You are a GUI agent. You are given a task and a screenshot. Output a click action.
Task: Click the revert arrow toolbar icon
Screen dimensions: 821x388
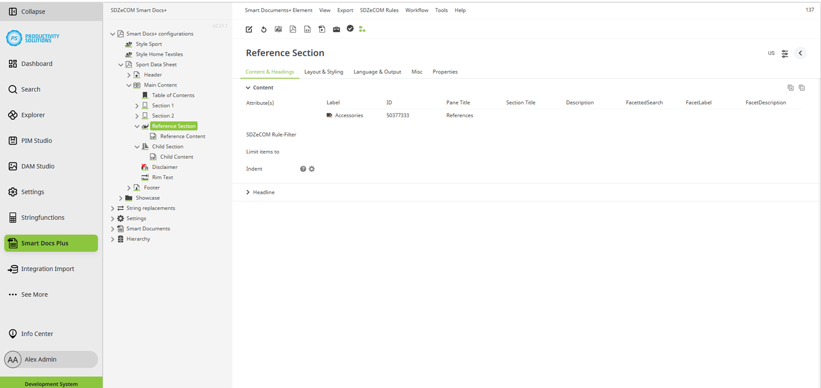[x=264, y=29]
